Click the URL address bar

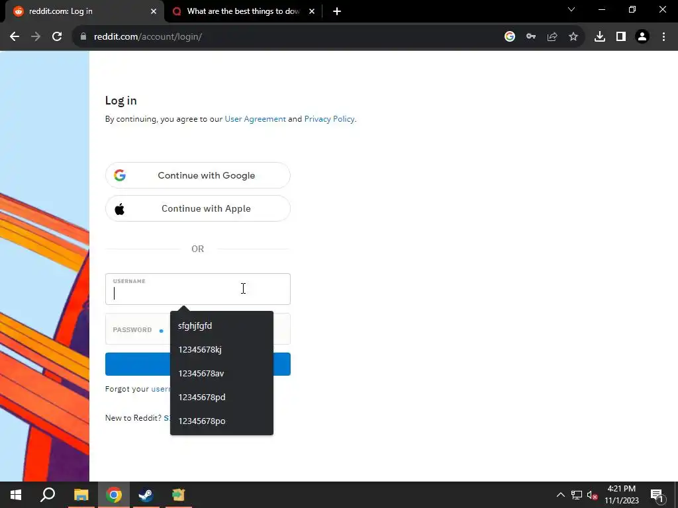point(285,37)
